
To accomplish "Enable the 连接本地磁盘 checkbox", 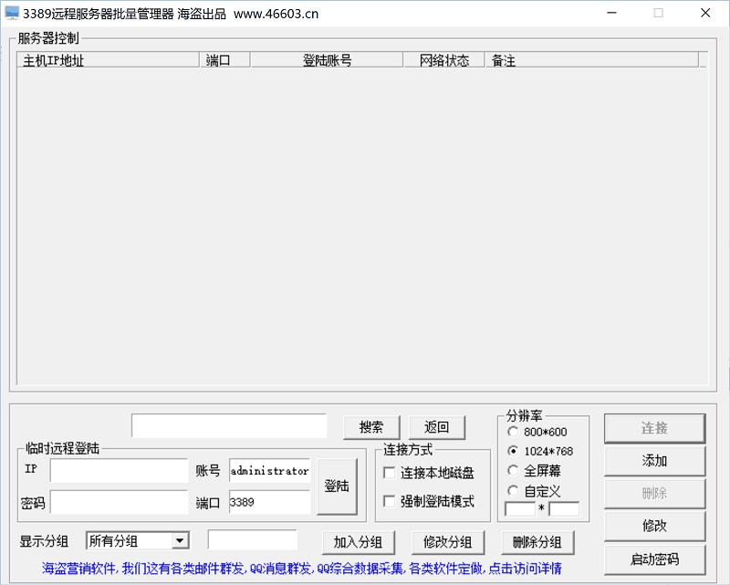I will (388, 473).
